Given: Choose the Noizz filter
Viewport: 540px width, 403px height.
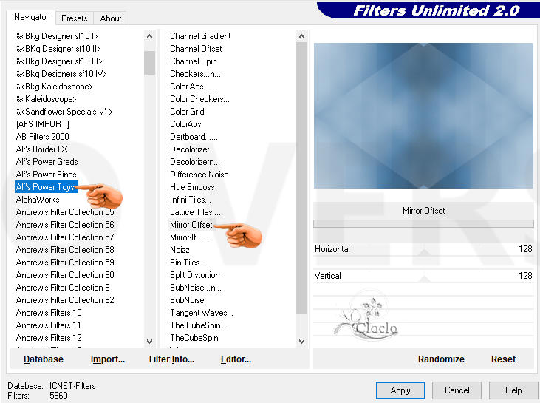Looking at the screenshot, I should (180, 250).
